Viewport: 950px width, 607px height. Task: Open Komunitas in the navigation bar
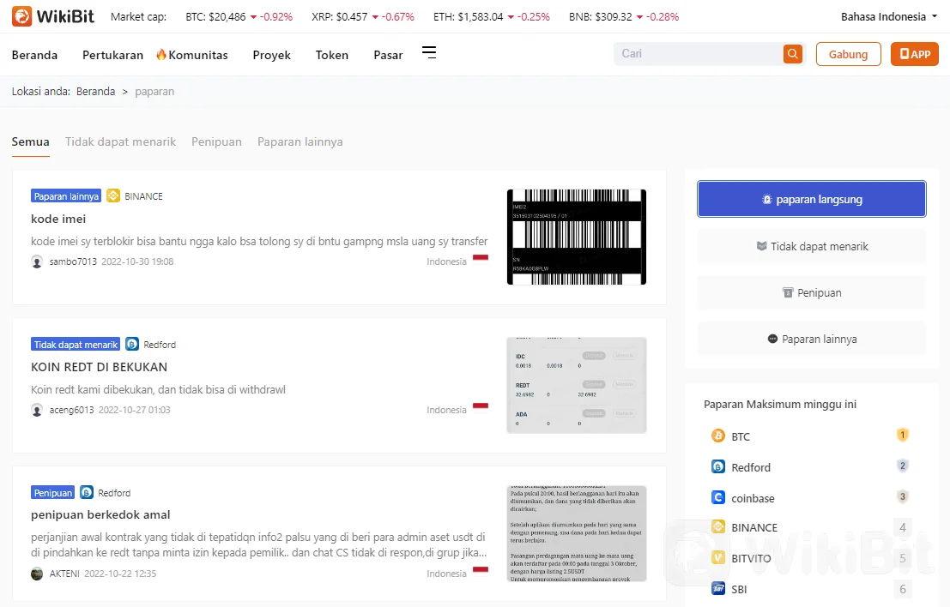click(x=198, y=55)
